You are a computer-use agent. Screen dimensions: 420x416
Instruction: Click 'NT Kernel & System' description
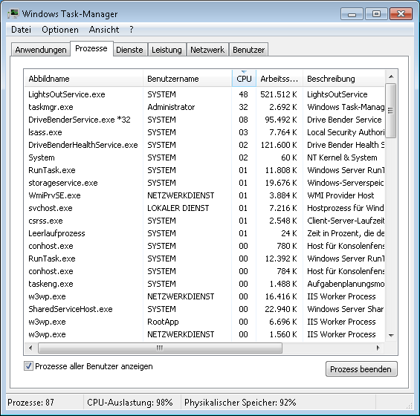(342, 157)
